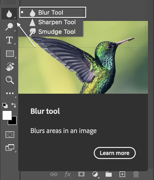The width and height of the screenshot is (154, 180).
Task: Select the Dodge tool icon
Action: tap(9, 27)
